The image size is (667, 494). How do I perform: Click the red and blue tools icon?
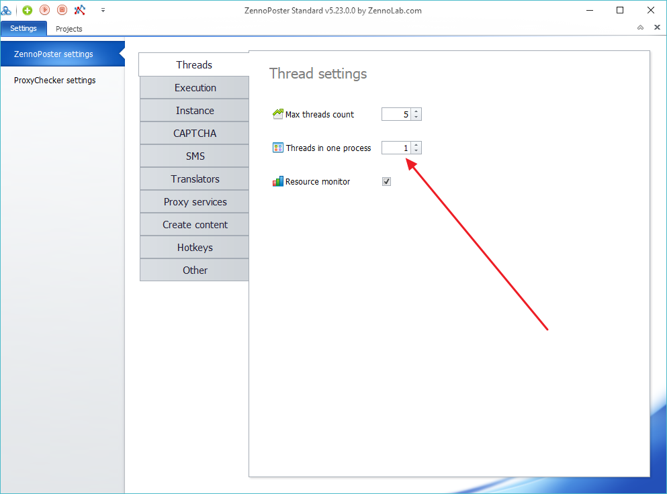79,10
